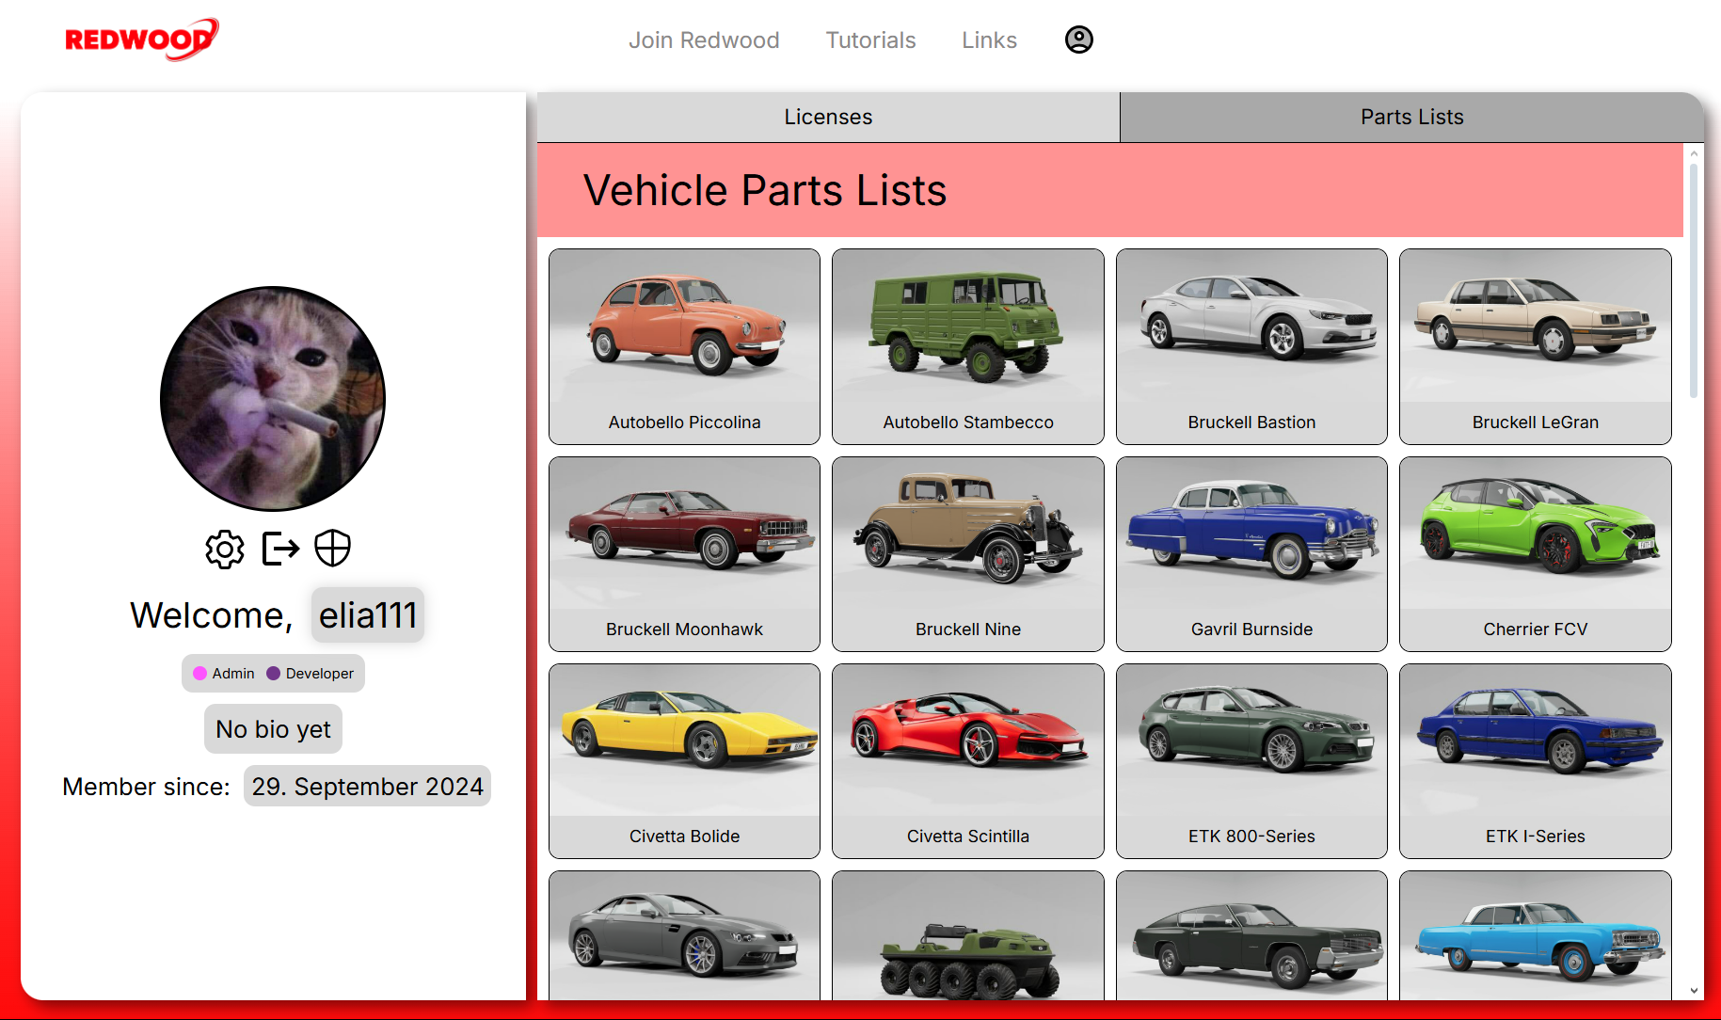Screen dimensions: 1721x1020
Task: Click the user account icon in navbar
Action: pyautogui.click(x=1078, y=40)
